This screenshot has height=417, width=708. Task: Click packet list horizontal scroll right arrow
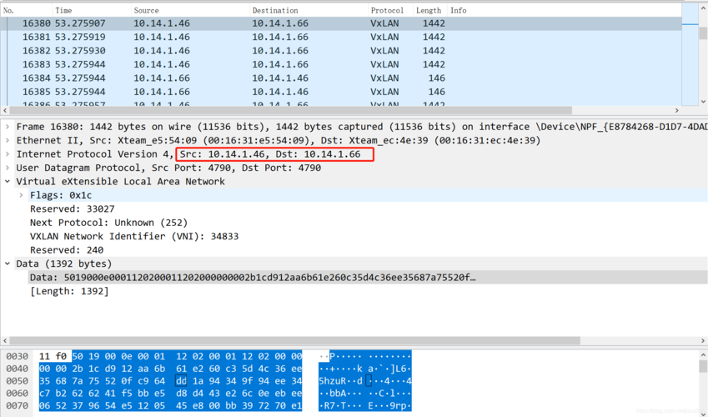coord(677,110)
